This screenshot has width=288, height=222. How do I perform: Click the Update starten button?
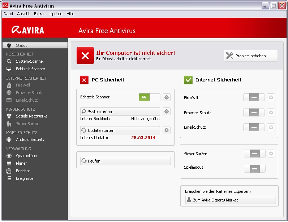point(120,130)
